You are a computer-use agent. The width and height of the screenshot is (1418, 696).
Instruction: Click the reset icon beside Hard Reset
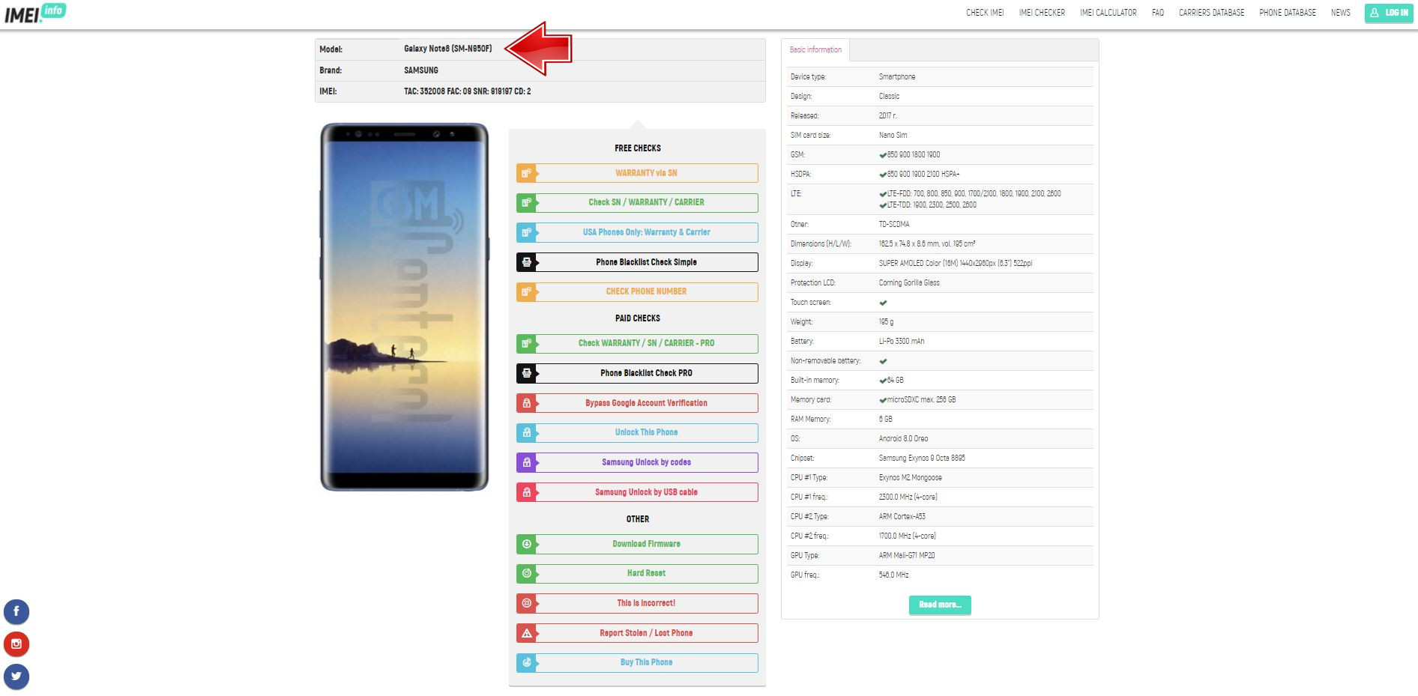pos(526,573)
